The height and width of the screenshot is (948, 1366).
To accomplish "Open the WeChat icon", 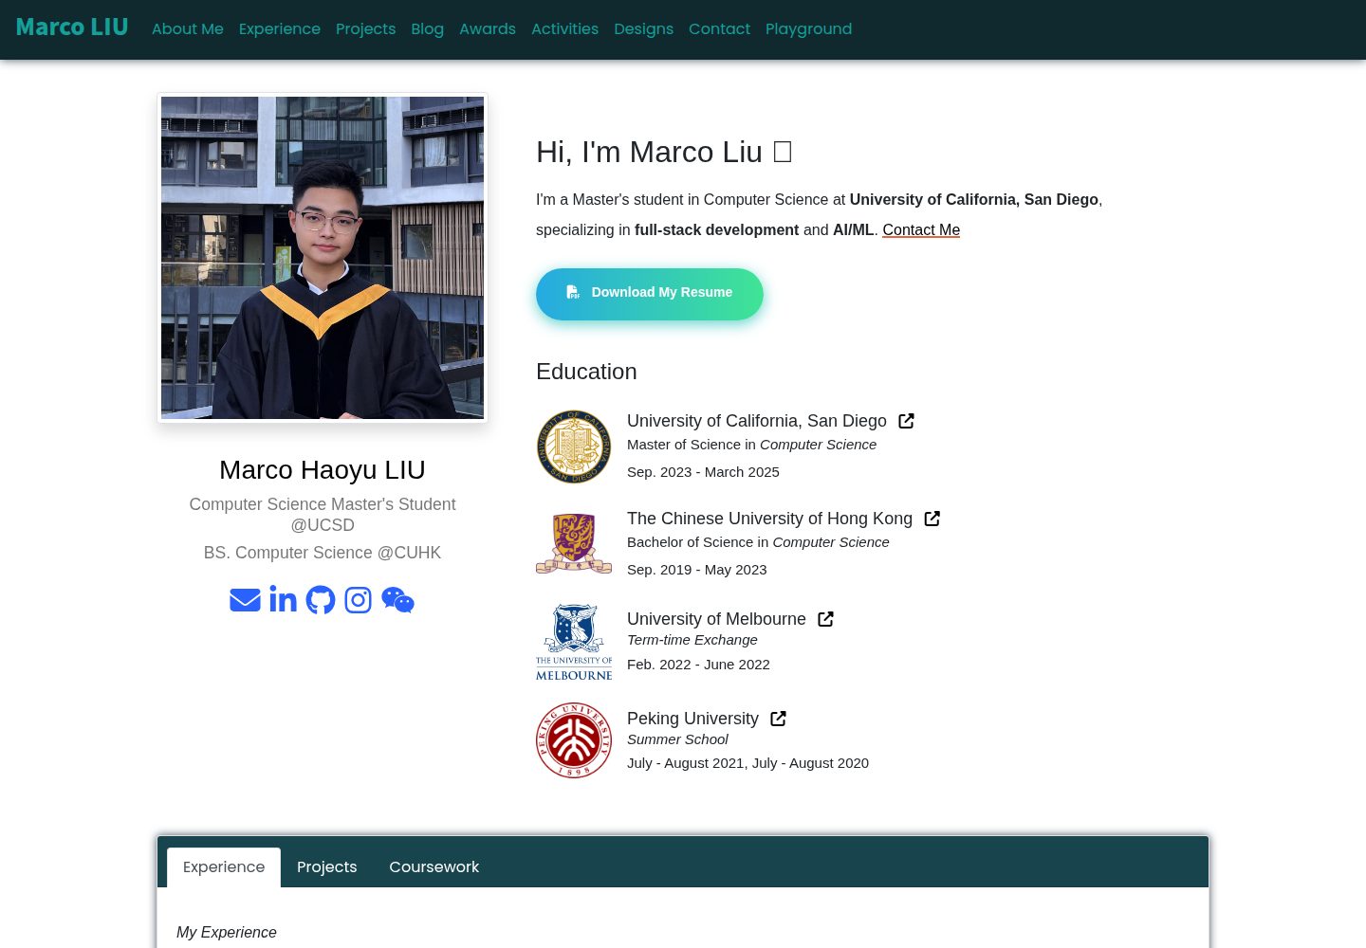I will pos(397,600).
